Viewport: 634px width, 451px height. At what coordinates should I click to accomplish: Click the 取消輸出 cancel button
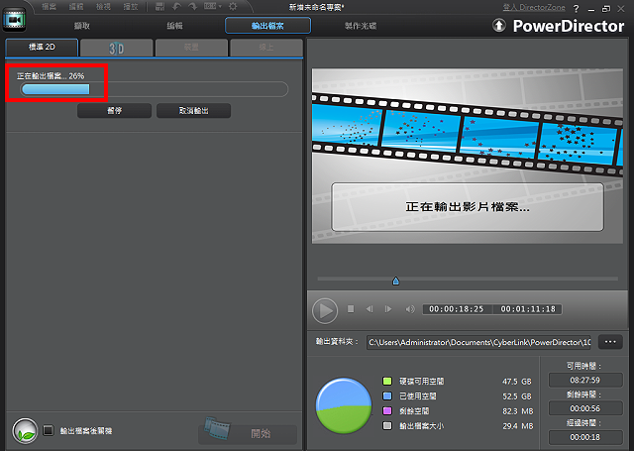[194, 110]
